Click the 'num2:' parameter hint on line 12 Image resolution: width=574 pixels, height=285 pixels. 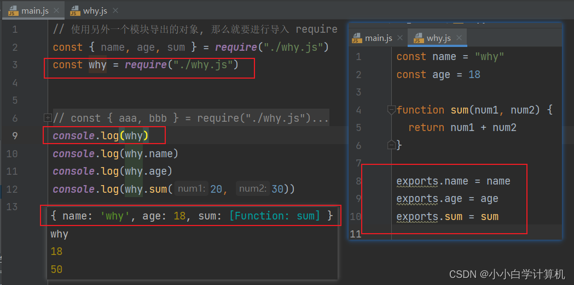click(253, 189)
